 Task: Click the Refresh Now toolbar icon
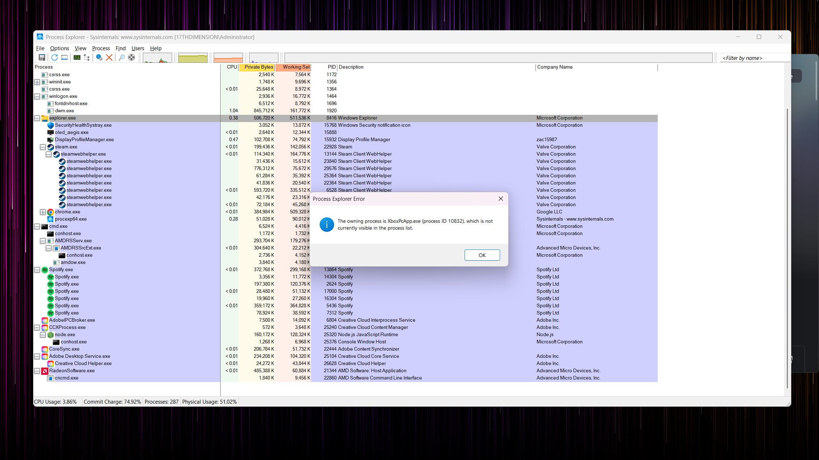pos(55,58)
